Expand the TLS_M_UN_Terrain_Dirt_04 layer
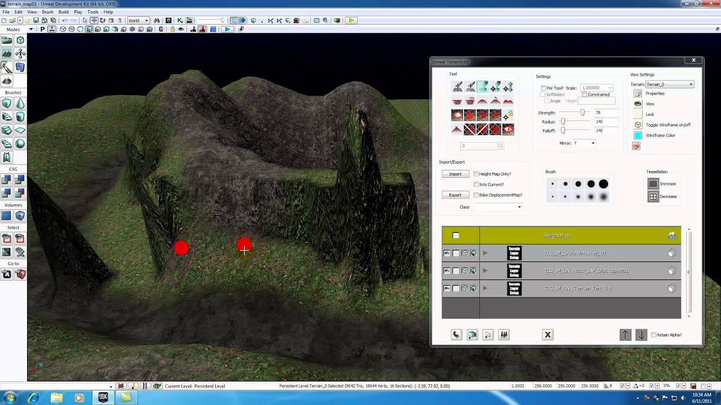Viewport: 721px width, 405px height. click(x=485, y=288)
